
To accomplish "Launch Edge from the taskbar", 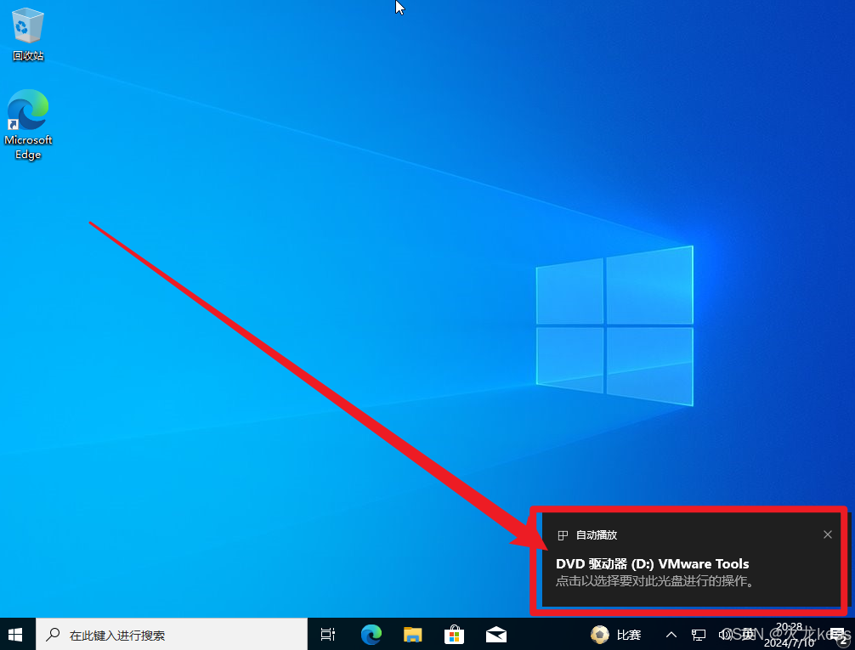I will tap(371, 635).
